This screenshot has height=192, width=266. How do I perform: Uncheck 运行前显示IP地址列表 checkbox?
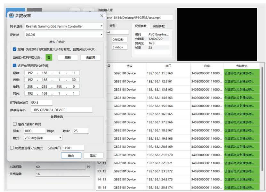tap(15, 65)
